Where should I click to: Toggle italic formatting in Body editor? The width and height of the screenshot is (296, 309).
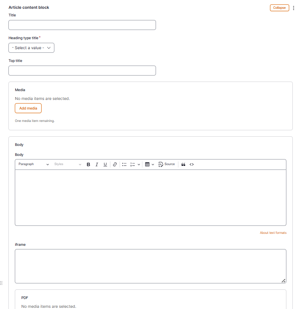[x=97, y=164]
